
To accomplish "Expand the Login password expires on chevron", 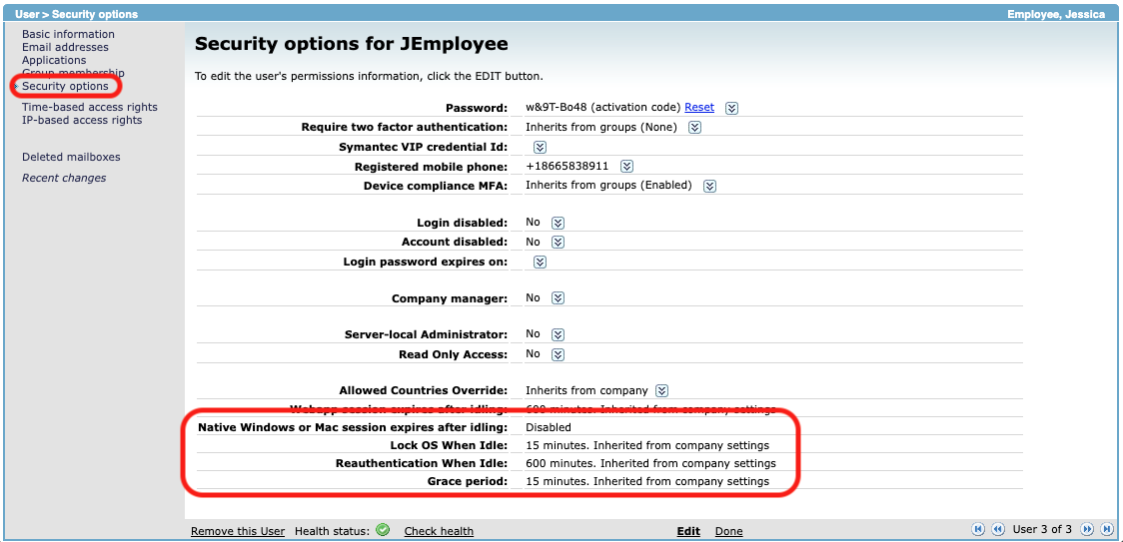I will (540, 263).
